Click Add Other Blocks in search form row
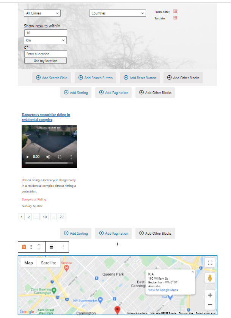 click(183, 78)
